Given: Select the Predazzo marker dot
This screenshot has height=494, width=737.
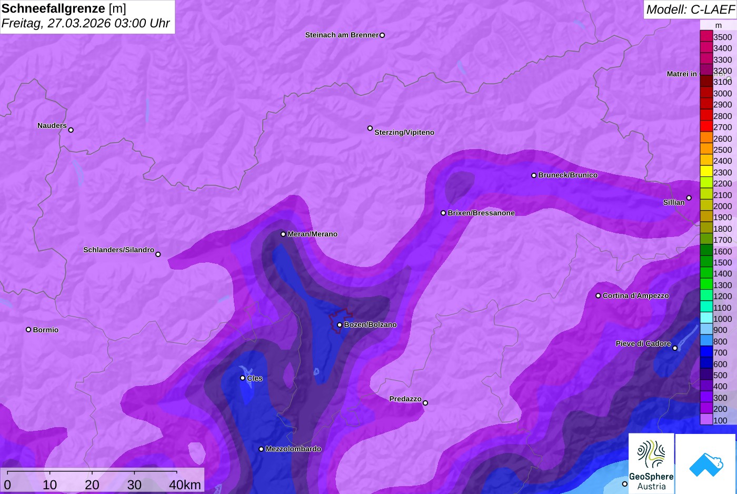Looking at the screenshot, I should click(x=425, y=403).
